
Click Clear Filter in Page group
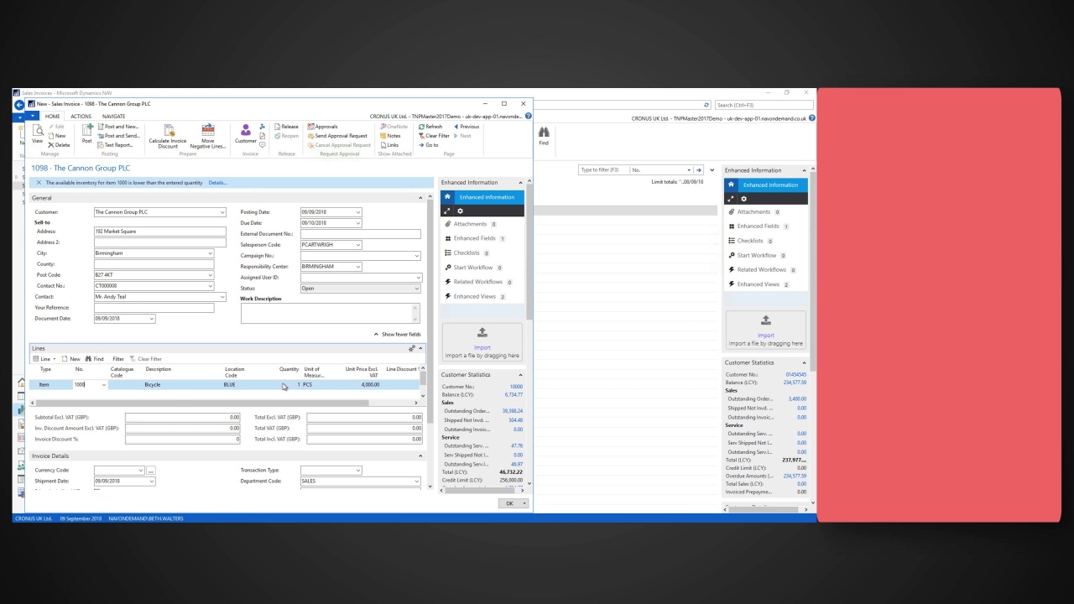[x=434, y=135]
